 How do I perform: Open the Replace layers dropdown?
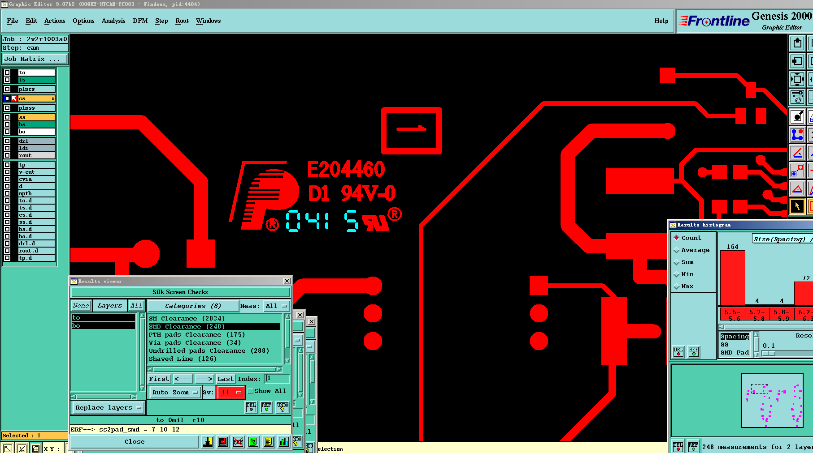click(x=108, y=408)
